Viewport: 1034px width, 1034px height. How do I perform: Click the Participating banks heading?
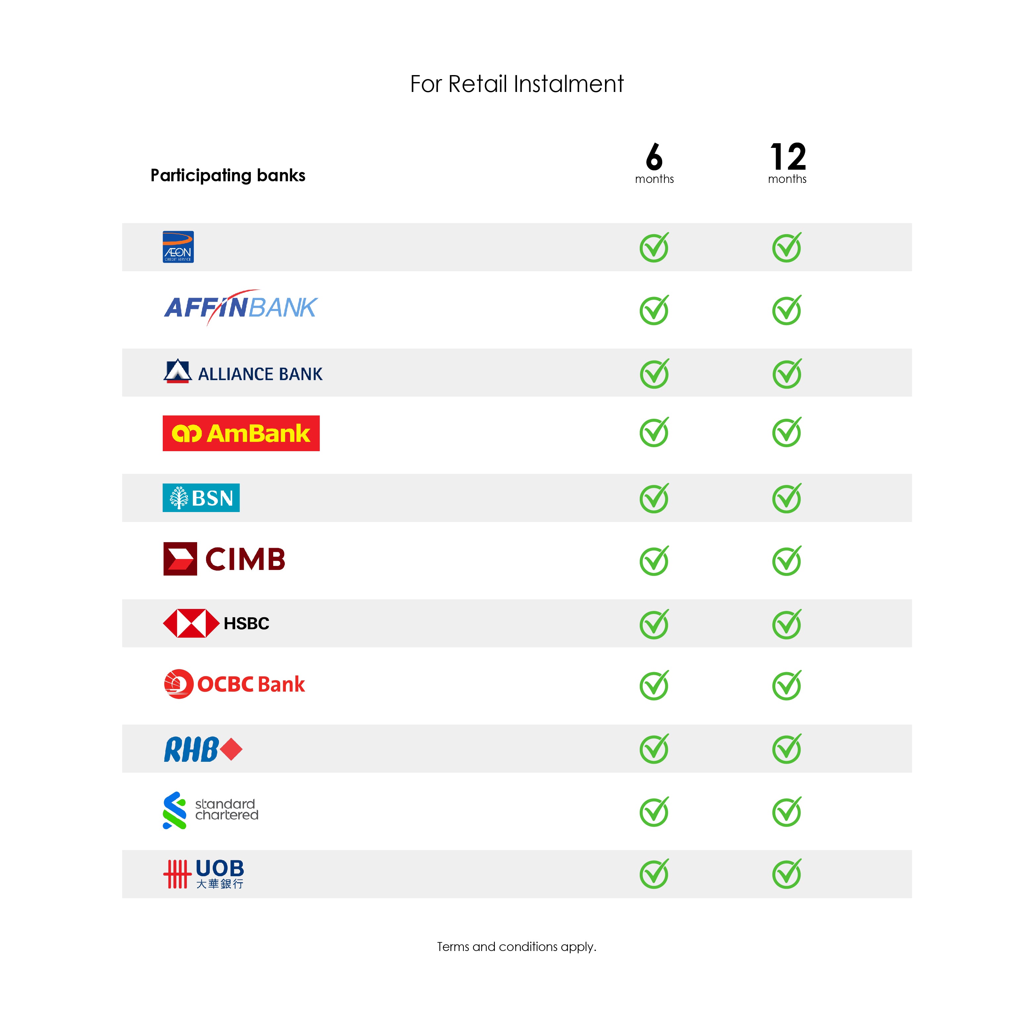pos(228,176)
